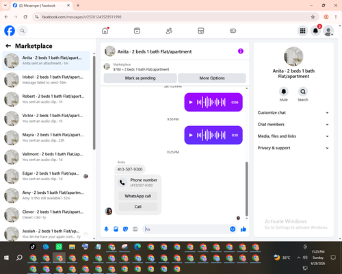Click the phone icon in Phone number card

tap(122, 182)
